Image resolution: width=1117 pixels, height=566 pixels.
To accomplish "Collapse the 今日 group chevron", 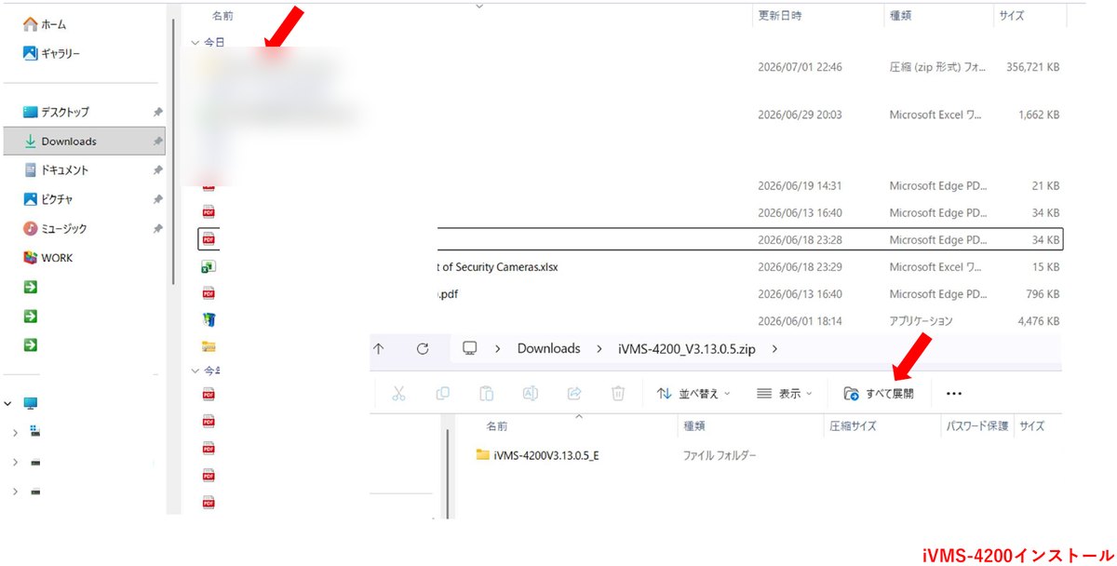I will point(195,43).
